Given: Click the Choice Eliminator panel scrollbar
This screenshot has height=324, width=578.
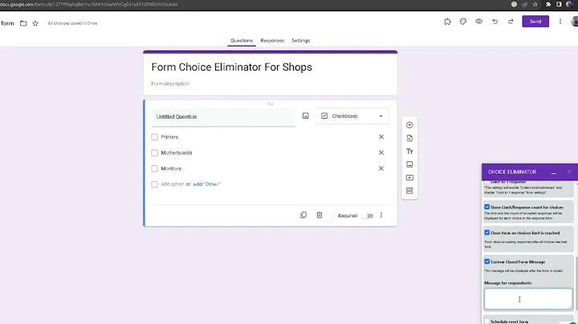Looking at the screenshot, I should coord(576,284).
